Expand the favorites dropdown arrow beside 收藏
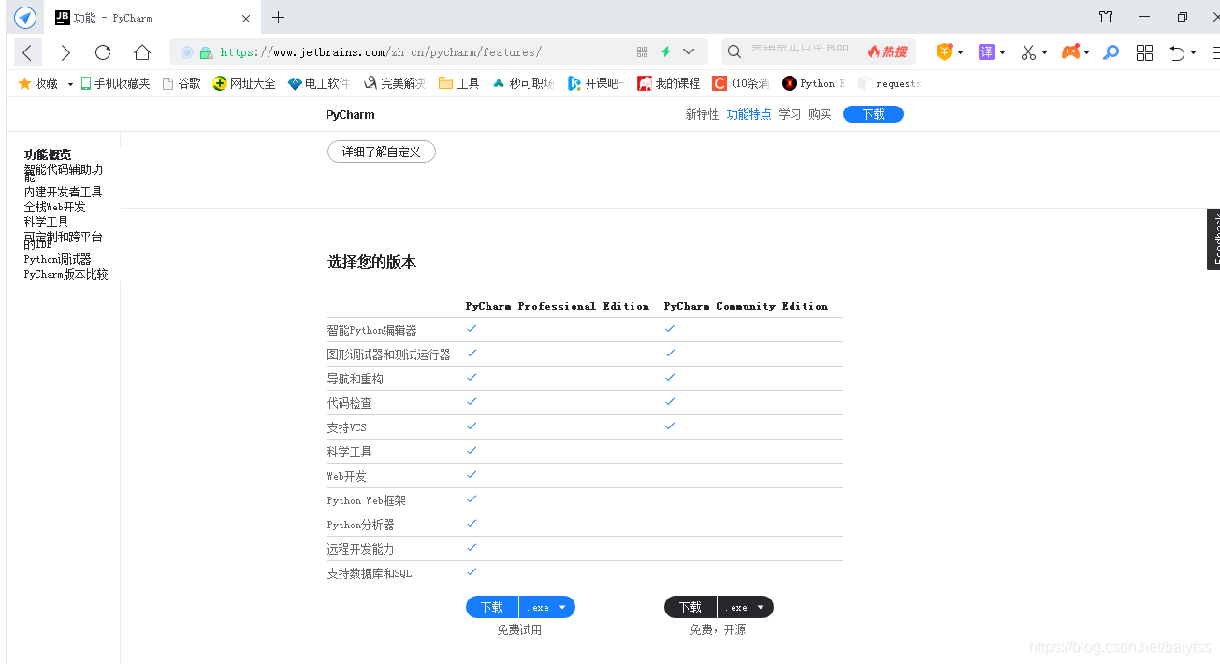This screenshot has height=664, width=1220. pos(70,84)
